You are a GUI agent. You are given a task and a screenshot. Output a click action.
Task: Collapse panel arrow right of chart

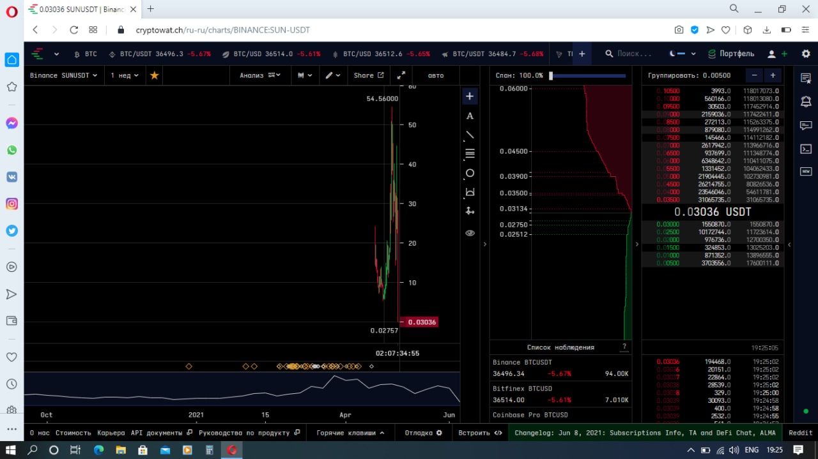coord(484,244)
